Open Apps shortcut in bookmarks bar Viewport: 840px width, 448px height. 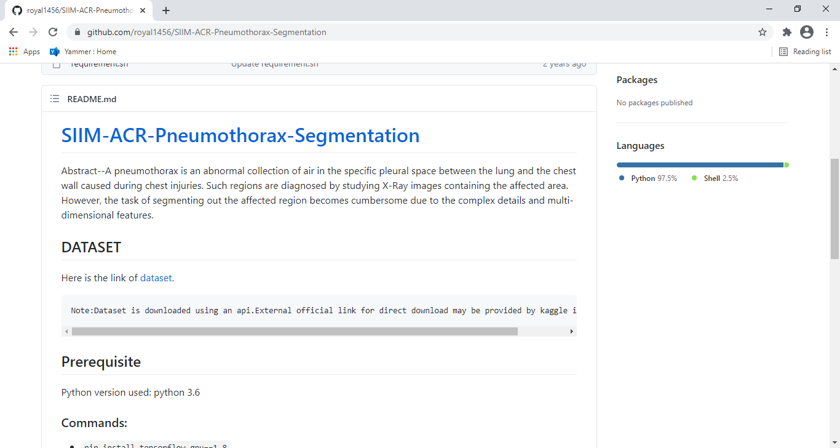pos(25,52)
